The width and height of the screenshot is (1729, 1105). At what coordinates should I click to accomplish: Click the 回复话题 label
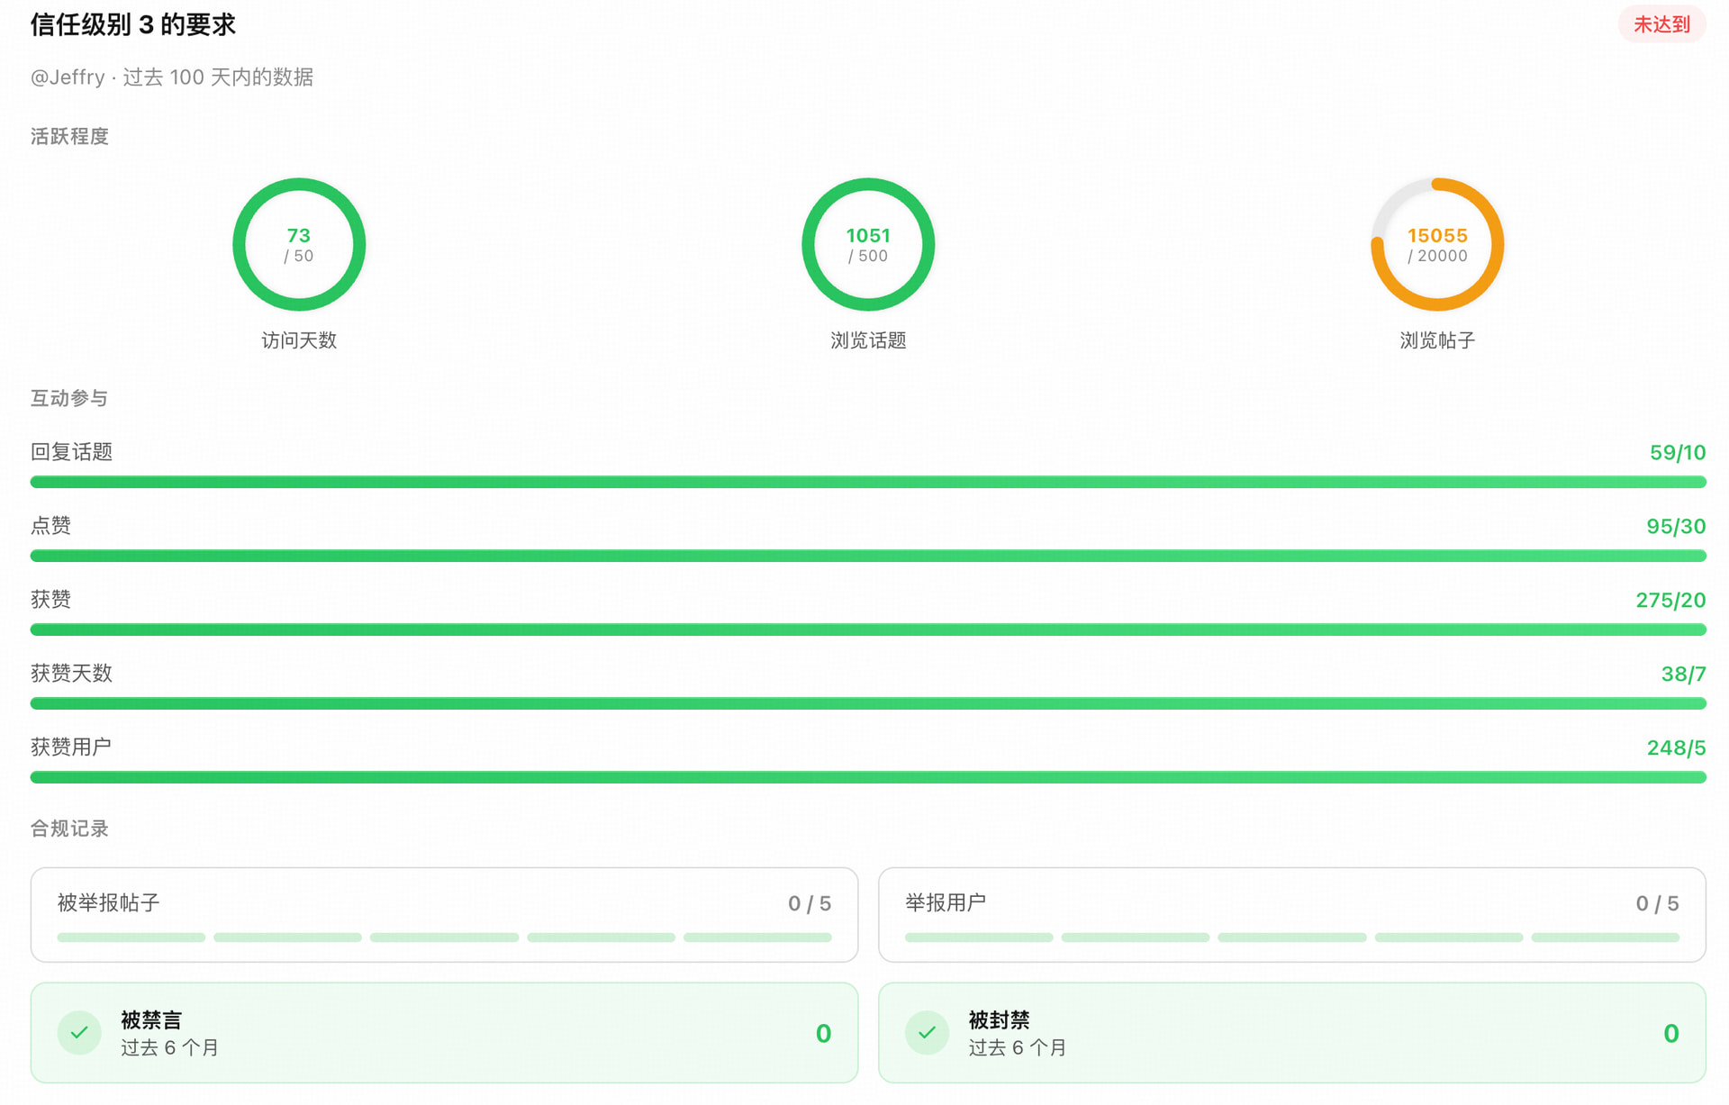click(71, 452)
